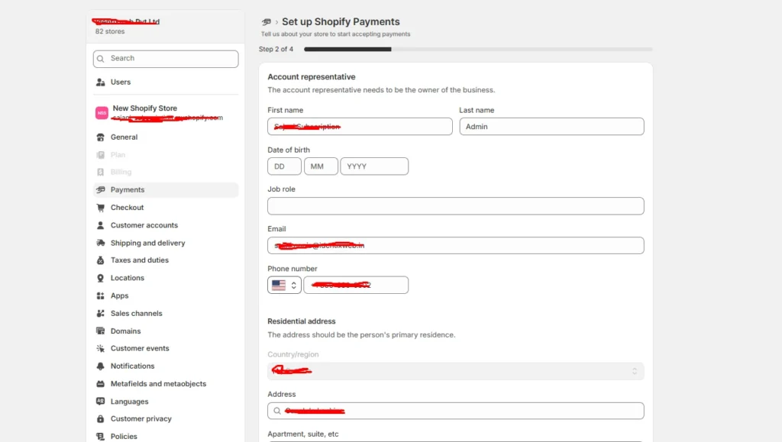Screen dimensions: 782x442
Task: Click the Policies icon
Action: [100, 437]
